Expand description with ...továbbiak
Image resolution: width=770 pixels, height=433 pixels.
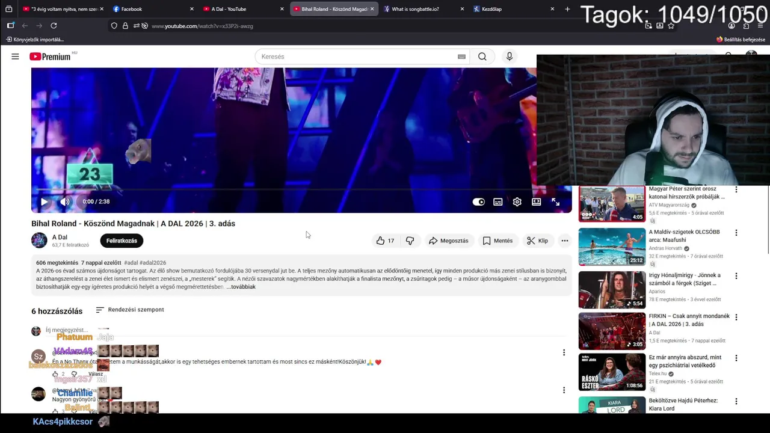coord(241,287)
